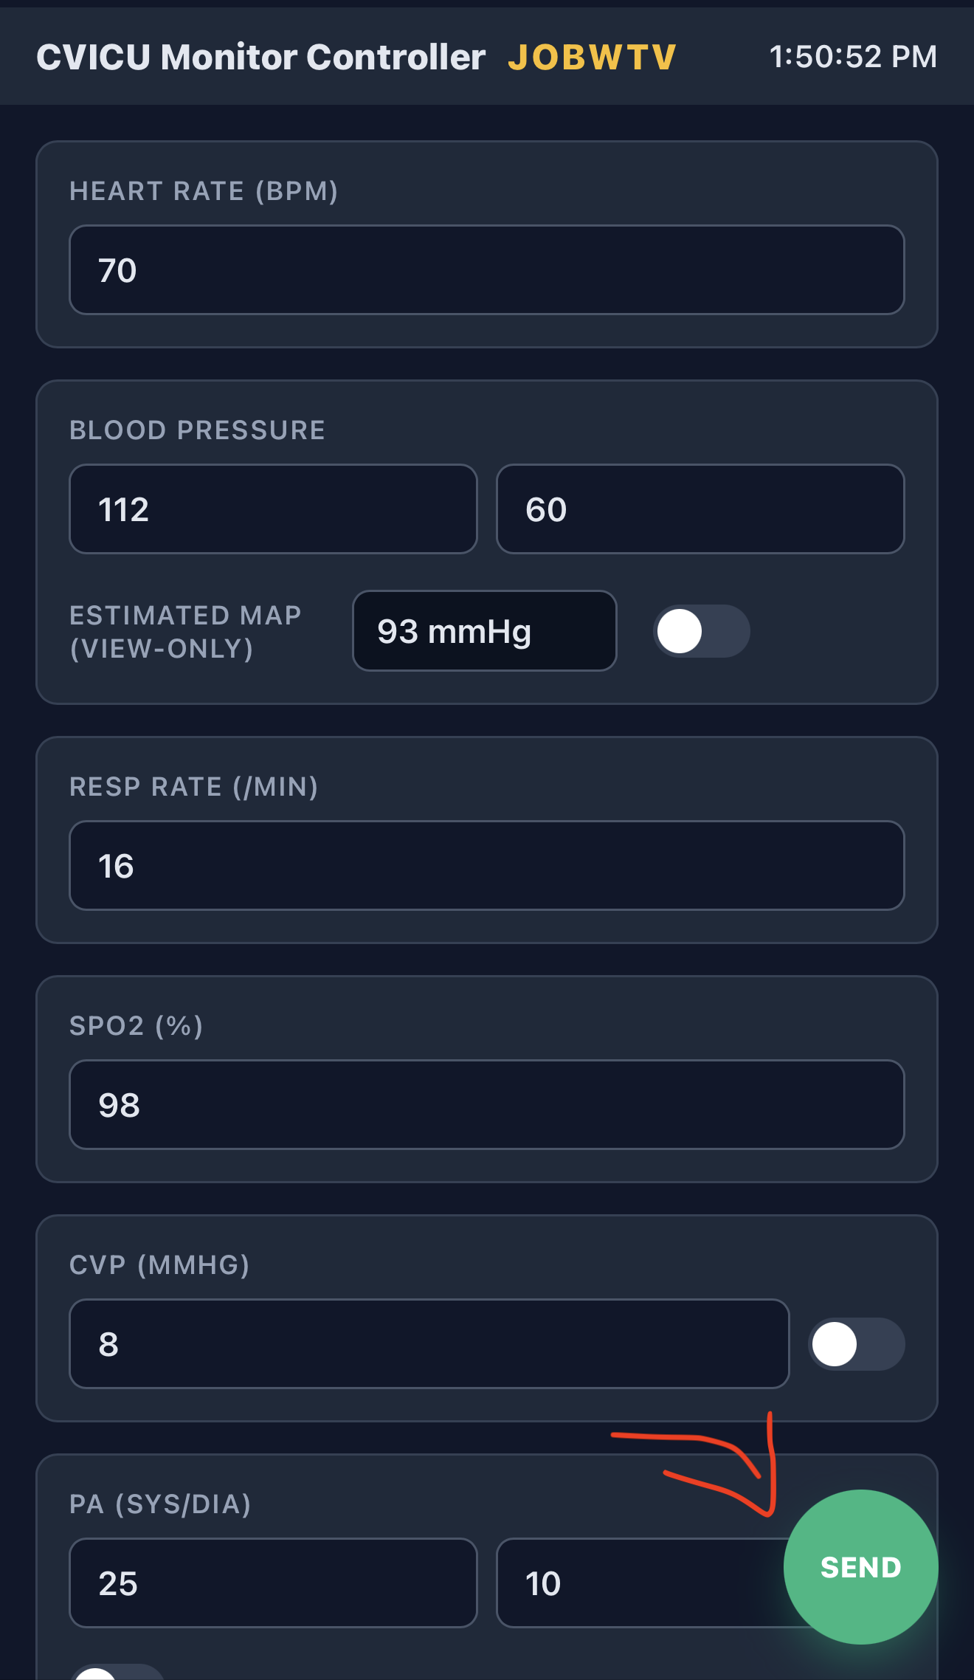Screen dimensions: 974x1680
Task: Click the Resp Rate field showing 16
Action: 487,865
